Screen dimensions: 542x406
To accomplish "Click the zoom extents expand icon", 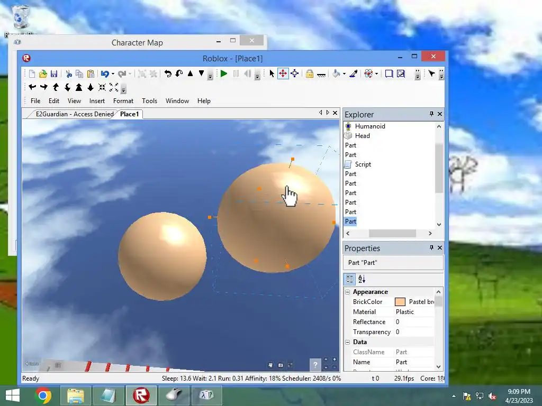I will point(114,87).
